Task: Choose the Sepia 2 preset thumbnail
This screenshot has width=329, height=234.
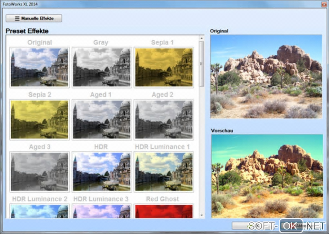Action: click(x=39, y=119)
